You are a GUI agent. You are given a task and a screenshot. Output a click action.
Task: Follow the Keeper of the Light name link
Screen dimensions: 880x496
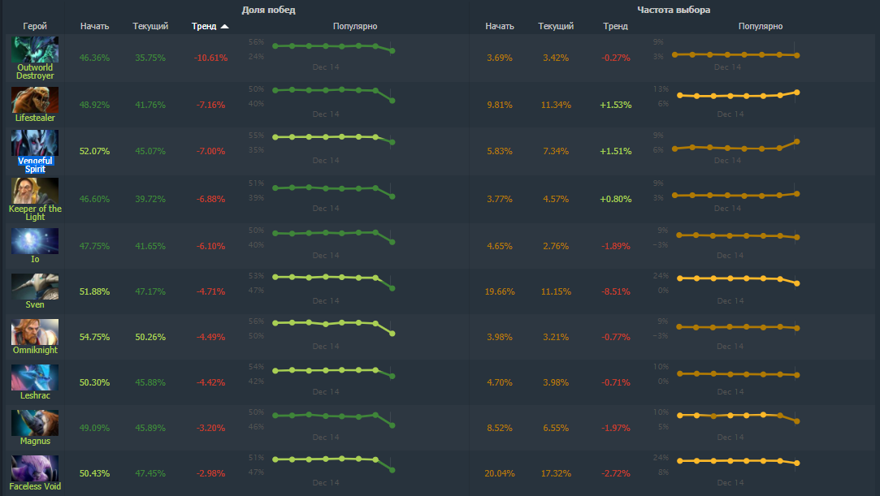[x=35, y=213]
